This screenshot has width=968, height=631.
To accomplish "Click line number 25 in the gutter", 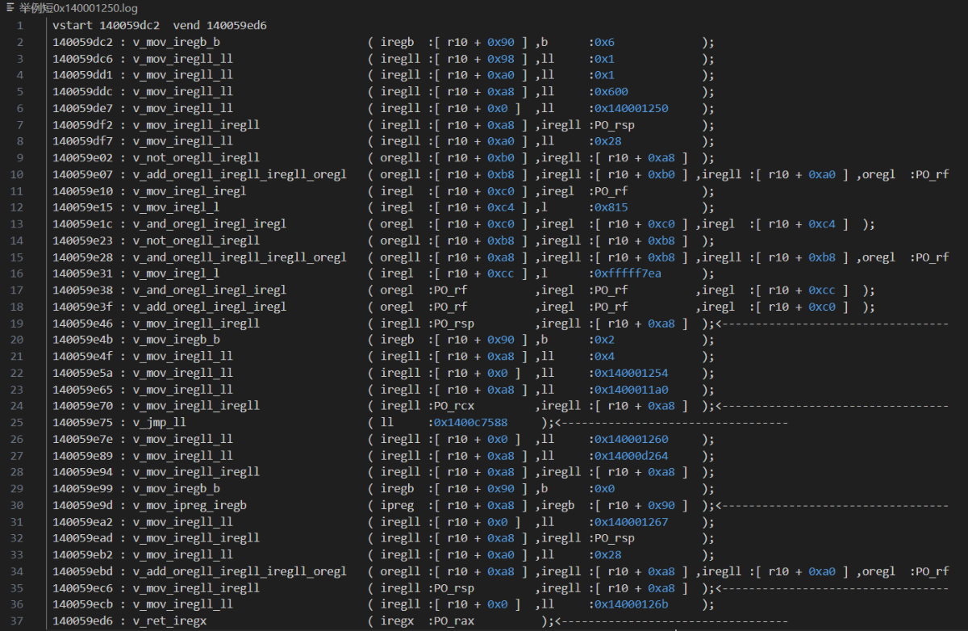I will click(x=19, y=422).
